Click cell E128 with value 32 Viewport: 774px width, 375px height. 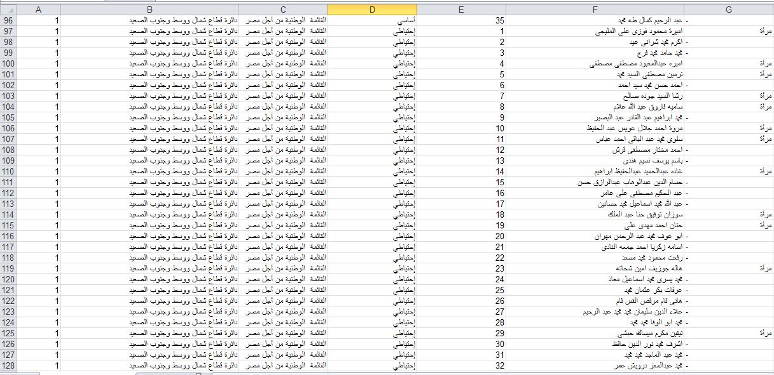[461, 365]
